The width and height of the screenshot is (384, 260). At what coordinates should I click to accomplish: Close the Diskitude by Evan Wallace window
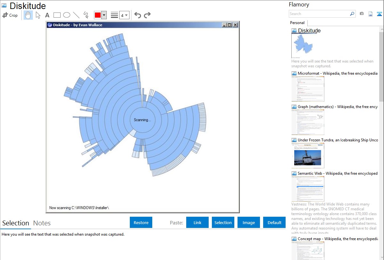[235, 25]
